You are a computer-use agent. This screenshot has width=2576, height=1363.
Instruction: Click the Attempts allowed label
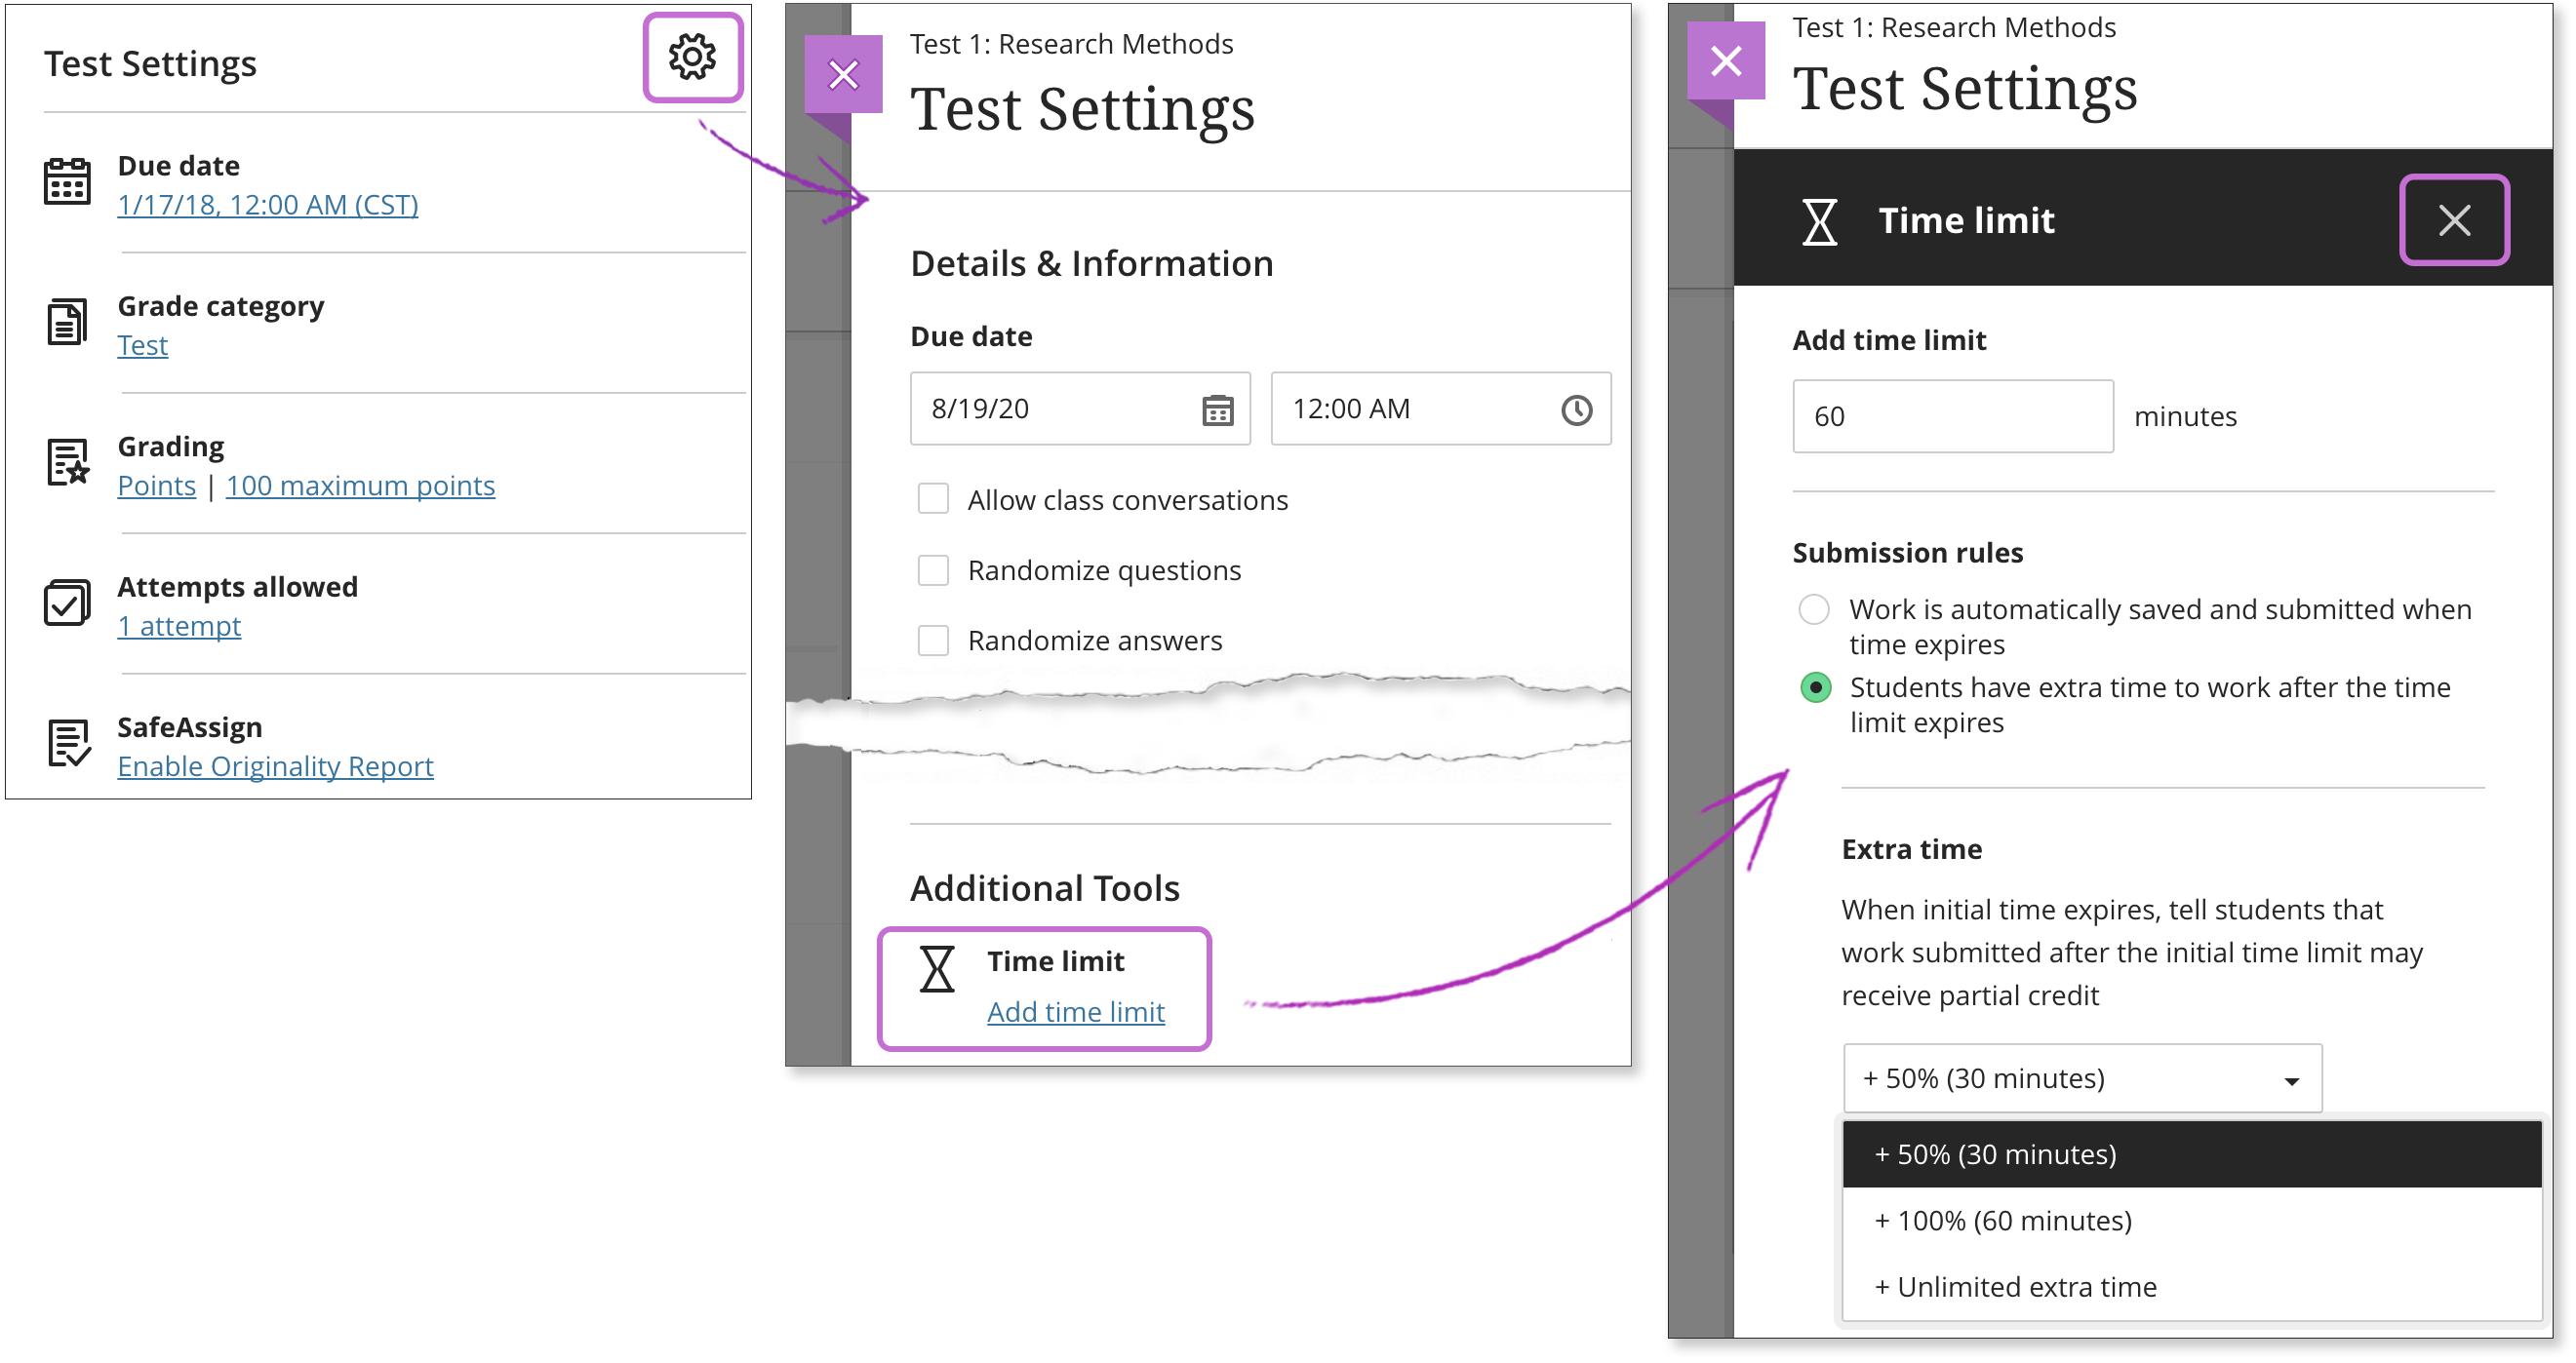pos(237,587)
